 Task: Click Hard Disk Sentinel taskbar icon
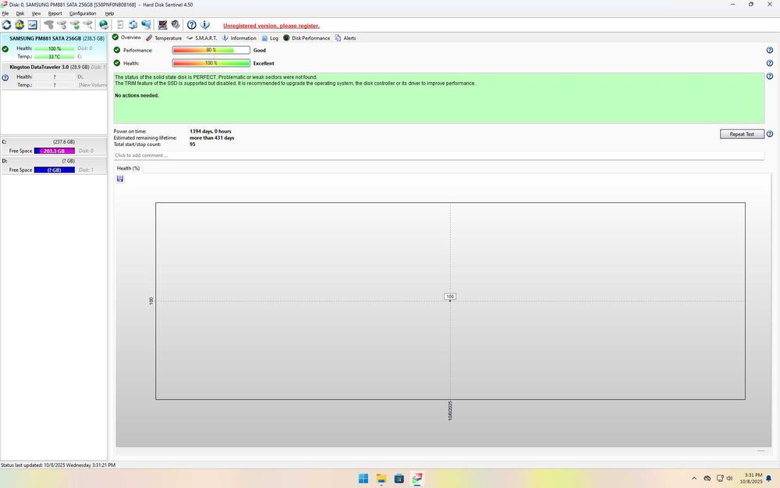click(417, 479)
